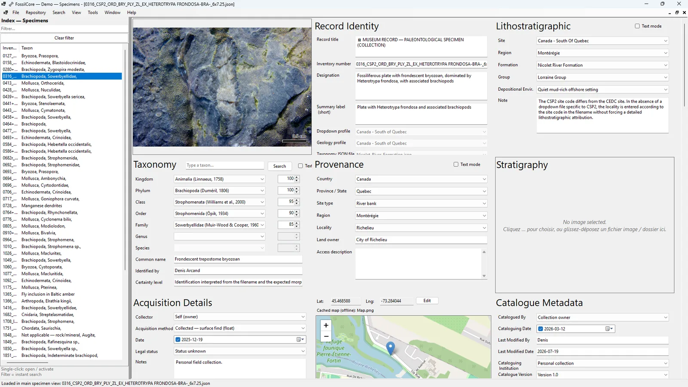The image size is (688, 387).
Task: Select specimen row Bryozoa, Prasopora 0127
Action: tap(62, 56)
